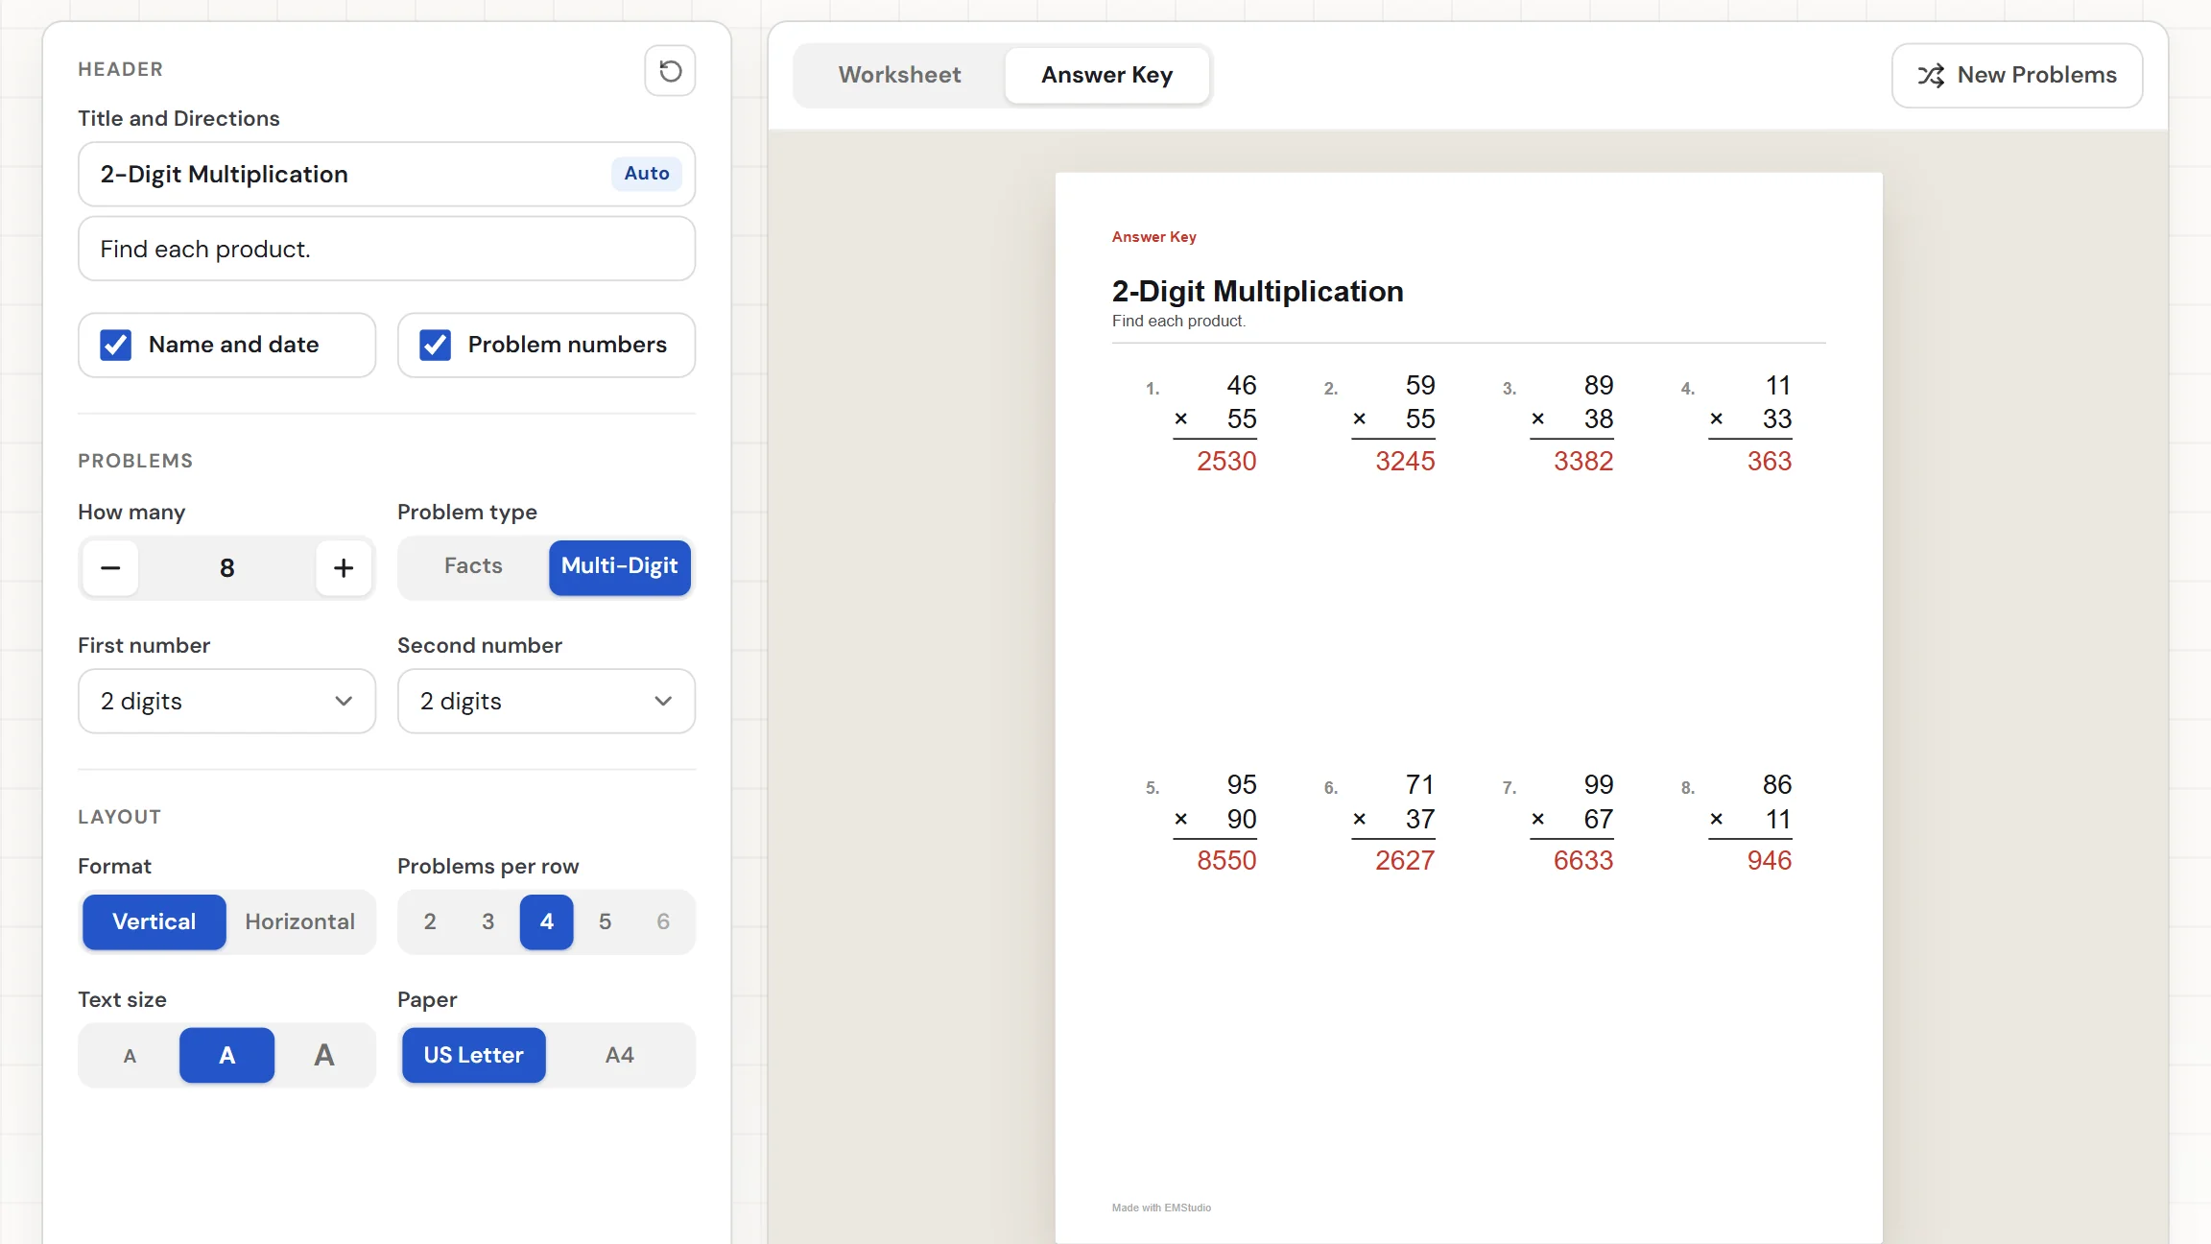
Task: Toggle the Problem numbers checkbox
Action: [x=436, y=345]
